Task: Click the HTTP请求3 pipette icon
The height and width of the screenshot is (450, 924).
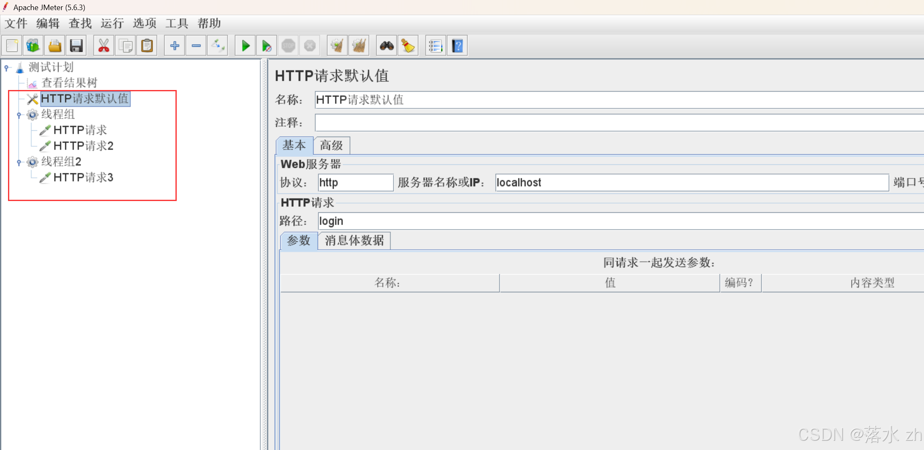Action: click(x=45, y=177)
